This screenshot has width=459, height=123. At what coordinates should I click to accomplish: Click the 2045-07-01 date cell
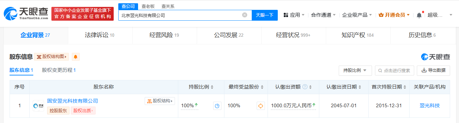click(x=344, y=106)
